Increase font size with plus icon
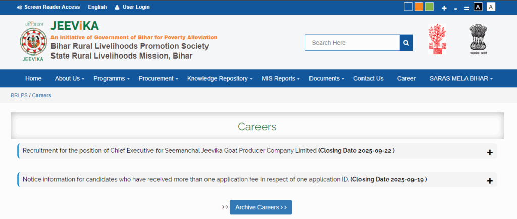517x219 pixels. coord(444,8)
